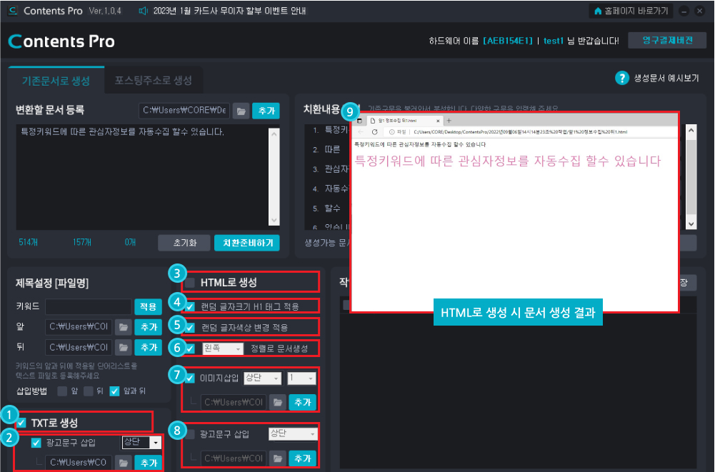Toggle the 정렬로 문서생성 checkbox
The width and height of the screenshot is (715, 472).
coord(190,349)
